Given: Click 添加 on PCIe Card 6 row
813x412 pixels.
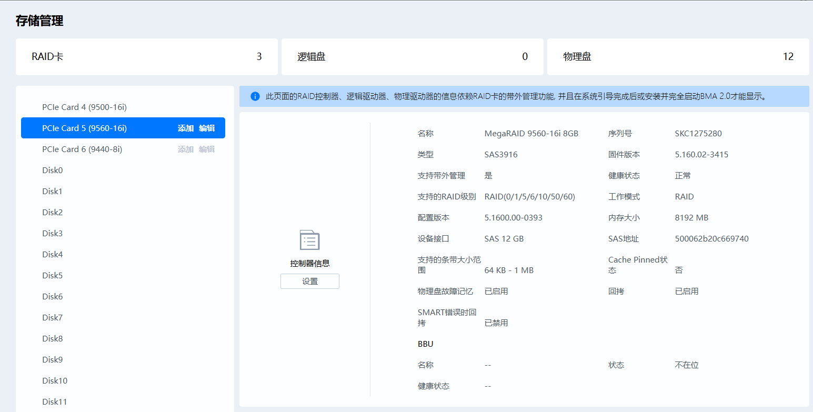Looking at the screenshot, I should pyautogui.click(x=186, y=149).
